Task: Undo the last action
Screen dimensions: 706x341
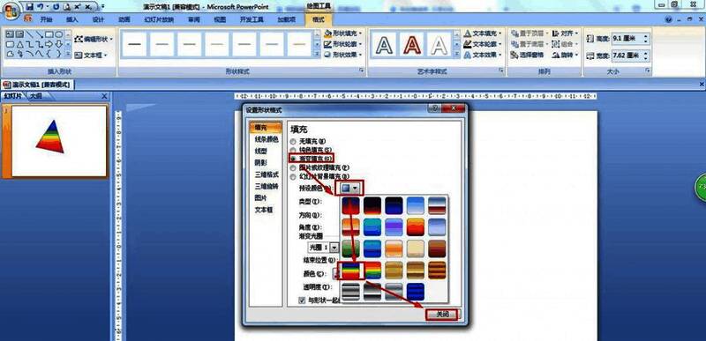Action: pyautogui.click(x=40, y=7)
